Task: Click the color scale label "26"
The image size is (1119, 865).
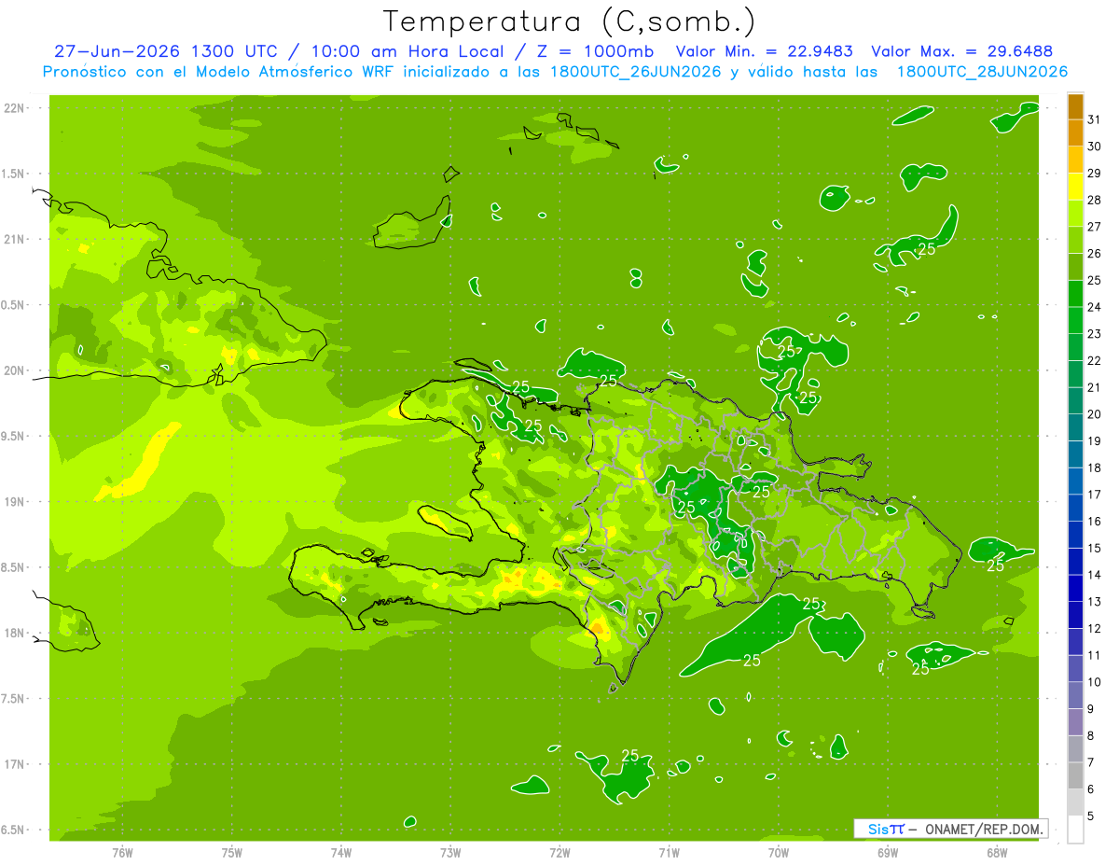Action: point(1094,254)
